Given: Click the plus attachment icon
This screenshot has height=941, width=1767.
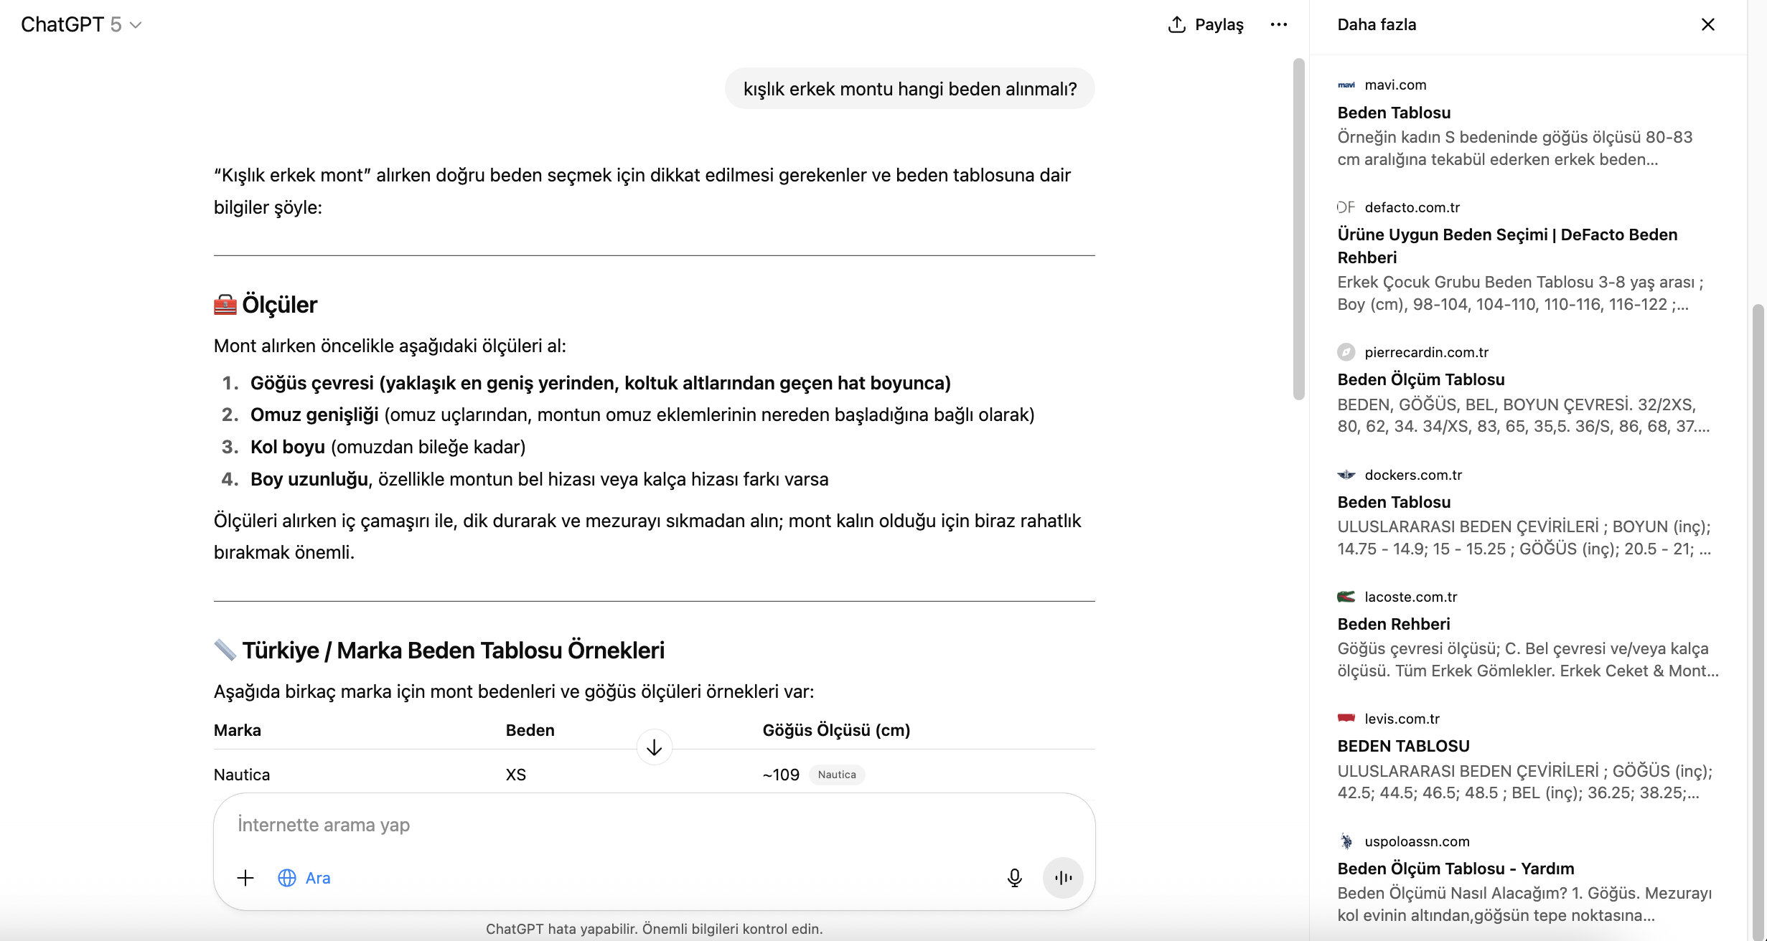Looking at the screenshot, I should pyautogui.click(x=245, y=878).
